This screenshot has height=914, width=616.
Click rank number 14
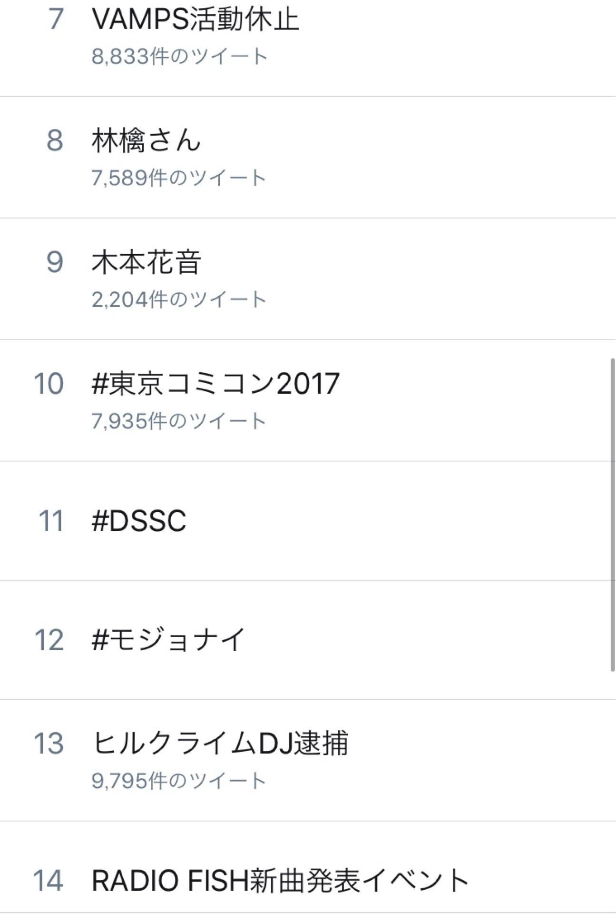coord(48,880)
